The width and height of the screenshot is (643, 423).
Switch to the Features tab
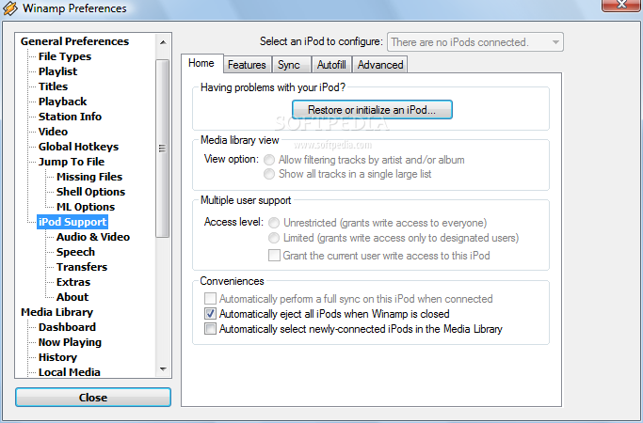click(x=247, y=65)
